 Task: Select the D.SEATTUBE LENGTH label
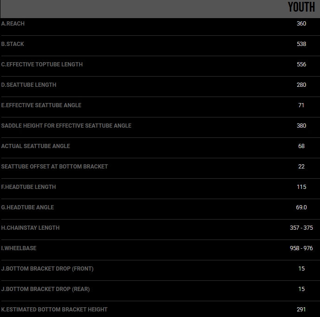29,85
